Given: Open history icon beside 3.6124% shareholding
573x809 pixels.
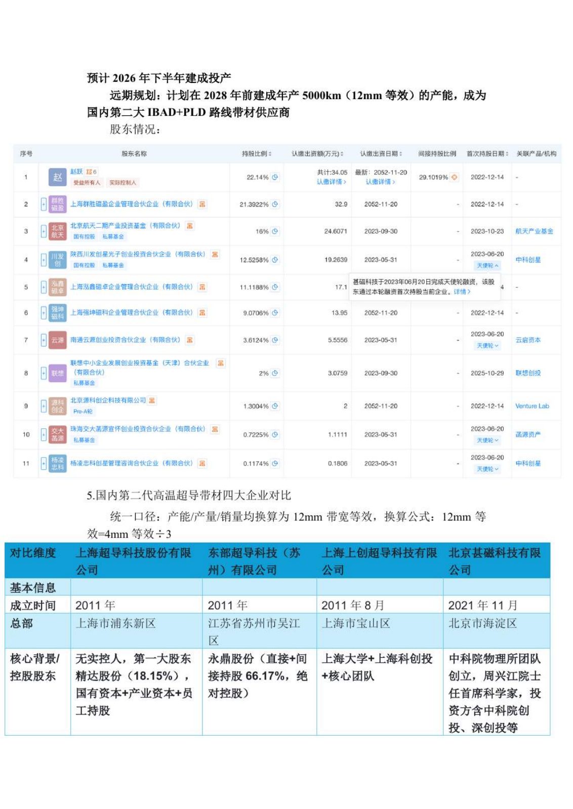Looking at the screenshot, I should (x=275, y=340).
